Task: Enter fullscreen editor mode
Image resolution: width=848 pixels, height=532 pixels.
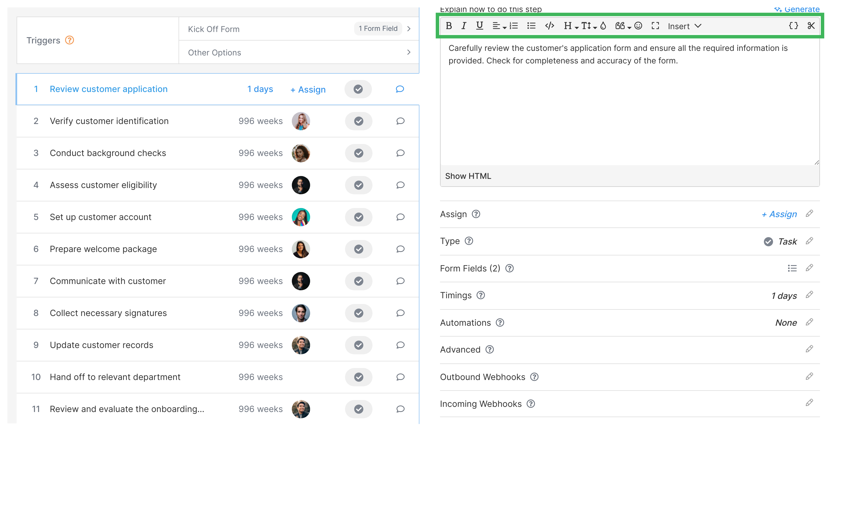Action: [x=655, y=26]
